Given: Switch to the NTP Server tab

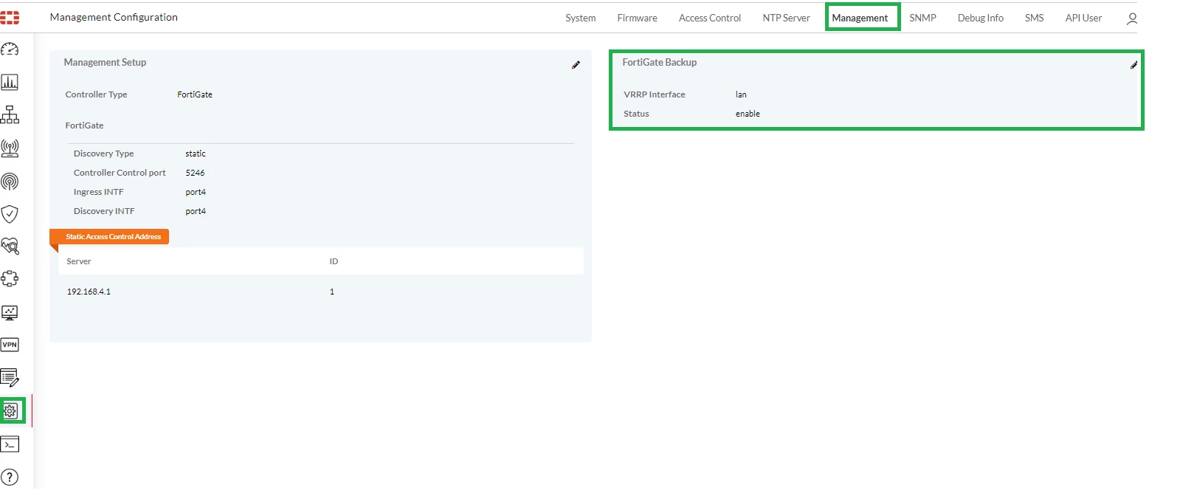Looking at the screenshot, I should [x=787, y=18].
